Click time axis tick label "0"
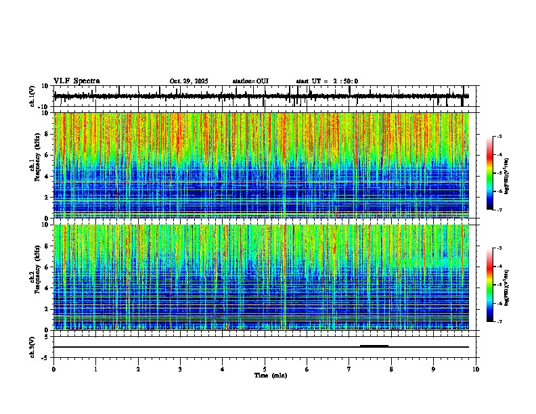Image resolution: width=536 pixels, height=414 pixels. pos(53,369)
